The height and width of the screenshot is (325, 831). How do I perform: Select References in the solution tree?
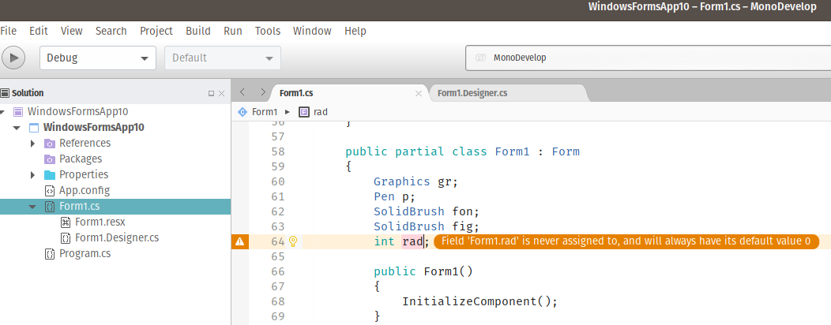(x=85, y=143)
